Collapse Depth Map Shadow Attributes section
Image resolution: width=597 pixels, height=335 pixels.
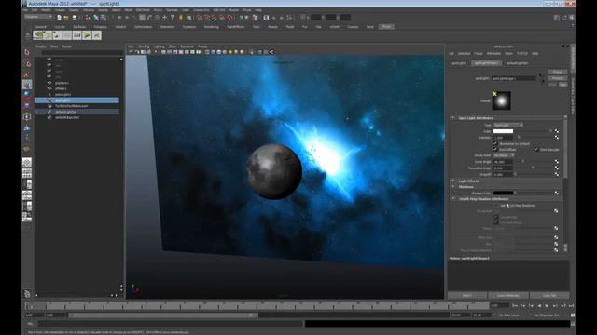point(453,198)
